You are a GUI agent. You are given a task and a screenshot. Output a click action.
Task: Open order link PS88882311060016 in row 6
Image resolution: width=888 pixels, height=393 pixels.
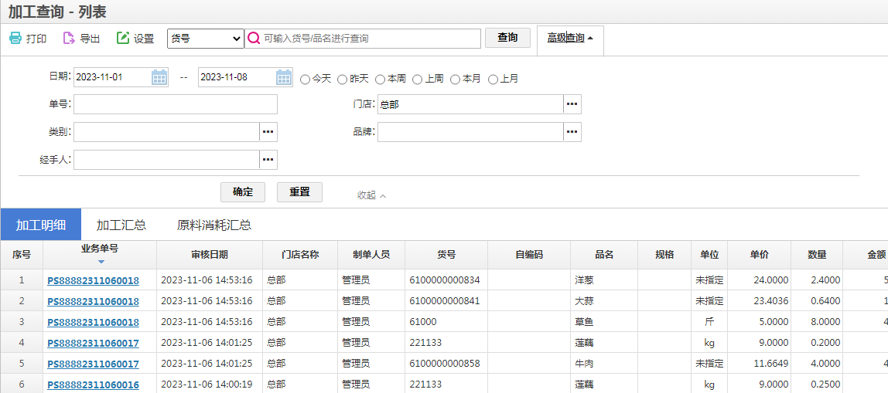click(93, 385)
